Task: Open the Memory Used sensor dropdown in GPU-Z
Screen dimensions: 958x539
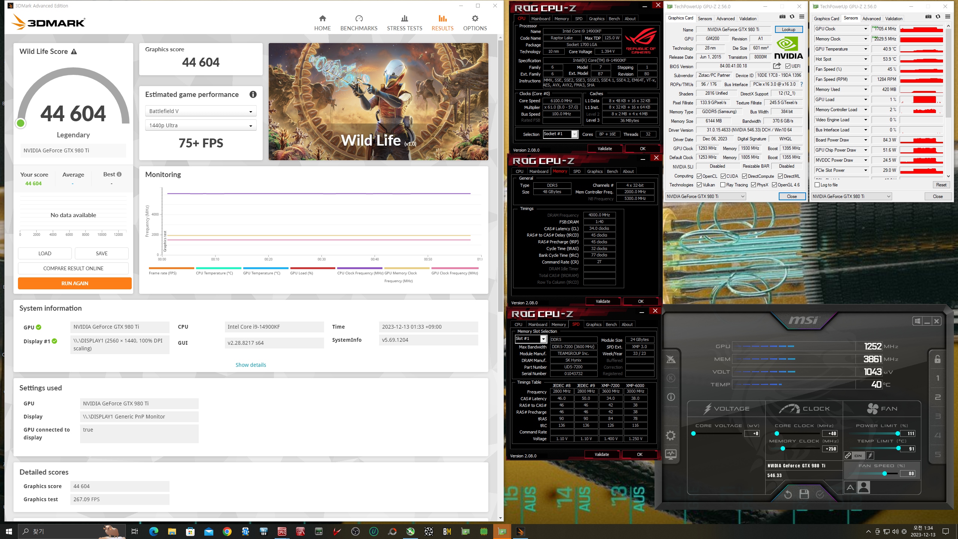Action: (866, 89)
